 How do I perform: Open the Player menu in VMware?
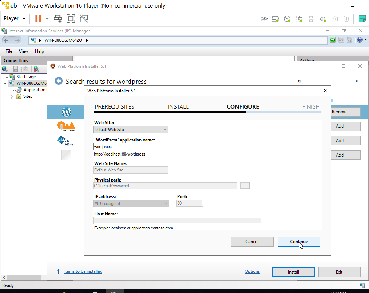14,18
